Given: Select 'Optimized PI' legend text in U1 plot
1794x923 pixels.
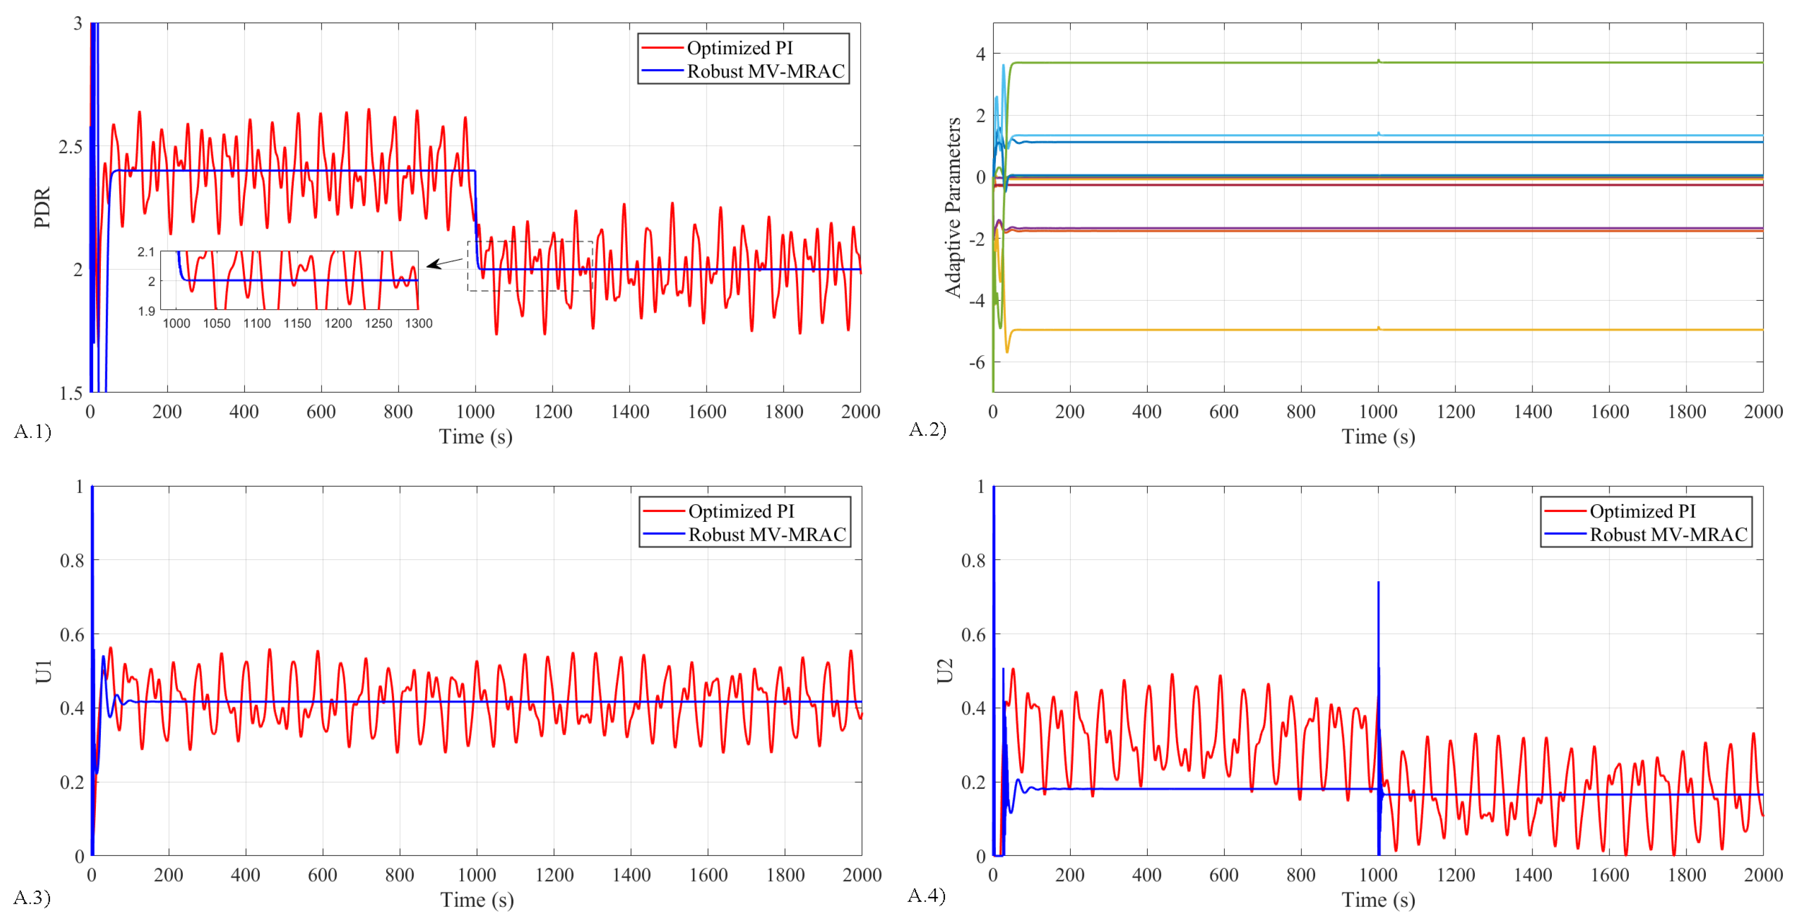Looking at the screenshot, I should [741, 511].
